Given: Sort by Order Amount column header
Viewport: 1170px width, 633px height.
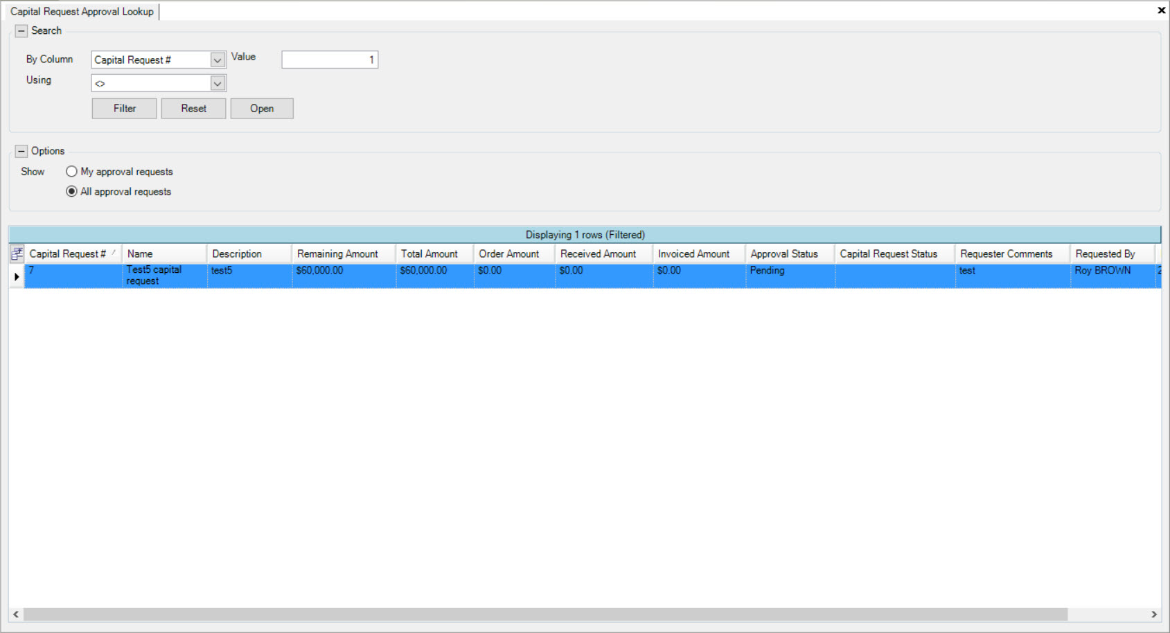Looking at the screenshot, I should point(515,253).
